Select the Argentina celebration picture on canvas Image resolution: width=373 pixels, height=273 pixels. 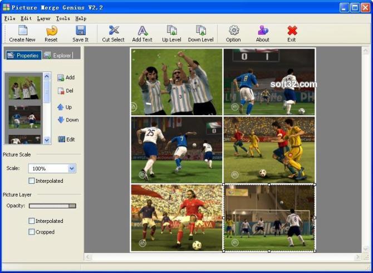(176, 82)
